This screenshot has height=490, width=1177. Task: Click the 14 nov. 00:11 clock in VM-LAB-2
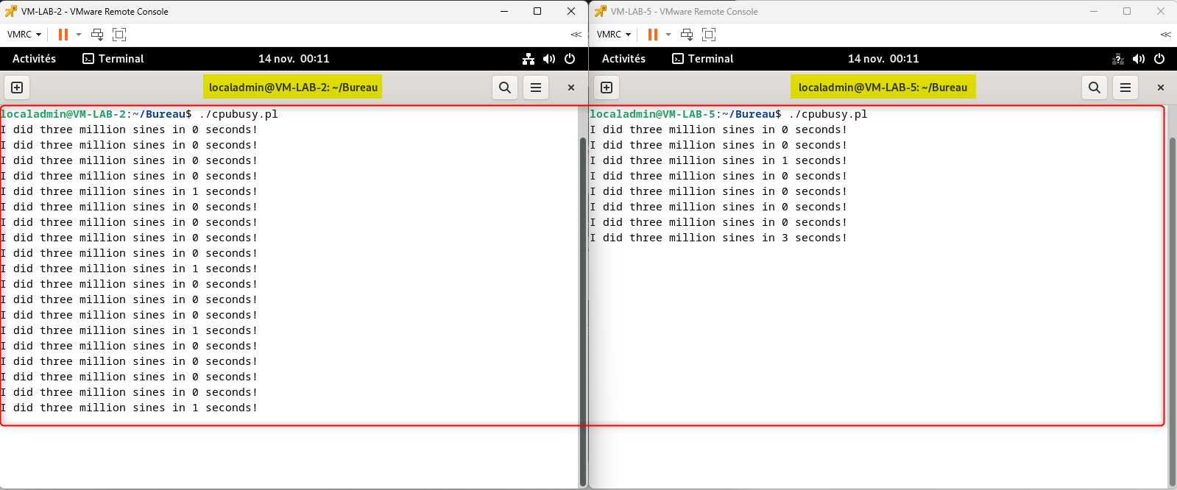[x=294, y=59]
